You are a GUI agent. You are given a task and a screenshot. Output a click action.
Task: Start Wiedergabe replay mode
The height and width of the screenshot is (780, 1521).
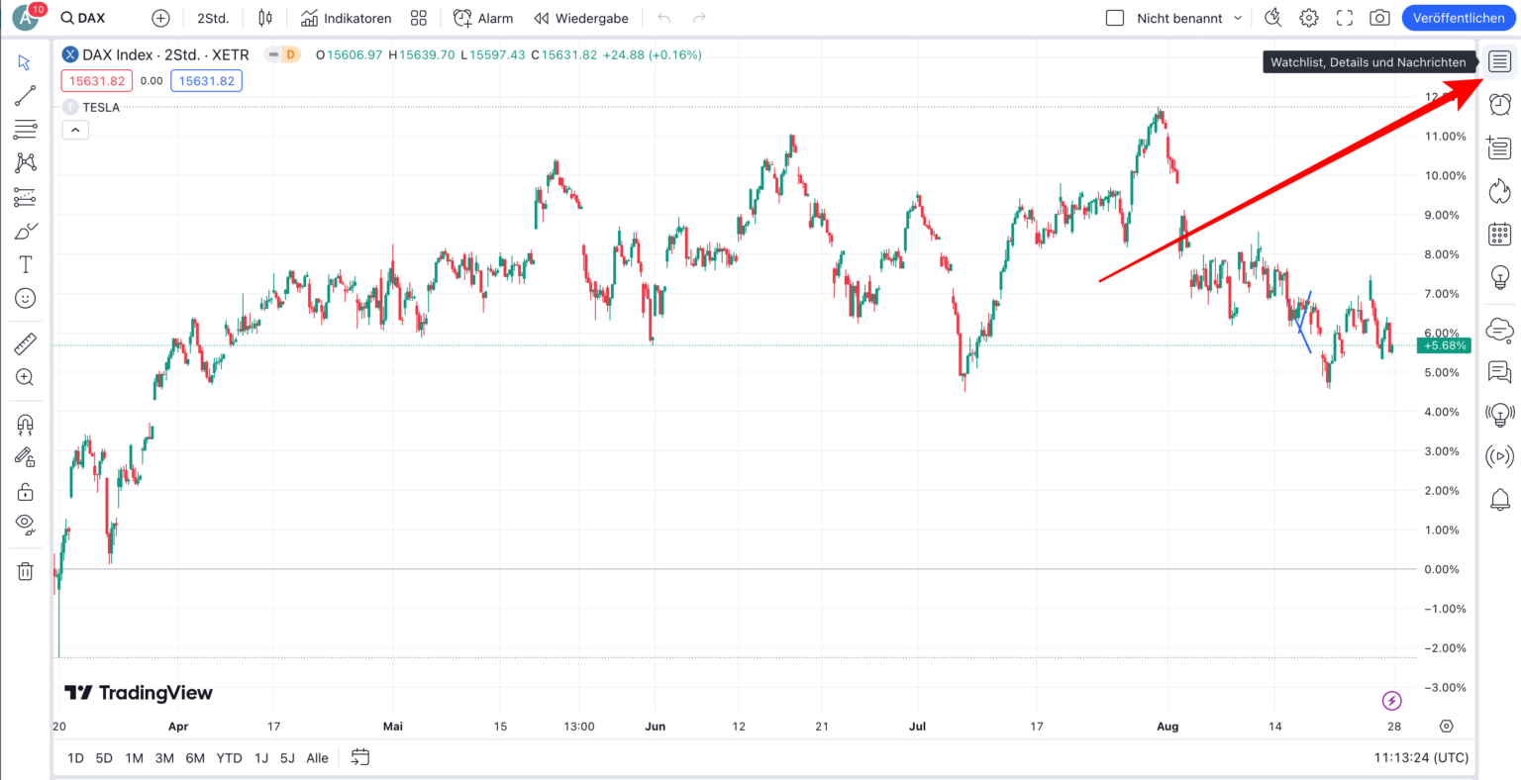pyautogui.click(x=580, y=18)
